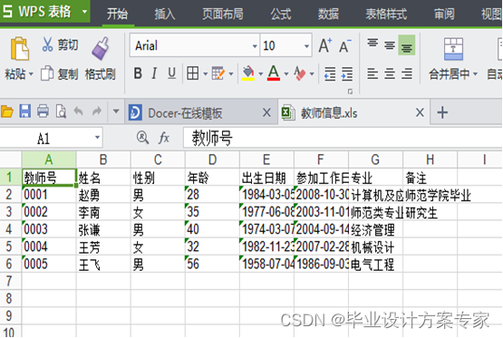
Task: Align text right
Action: point(407,73)
